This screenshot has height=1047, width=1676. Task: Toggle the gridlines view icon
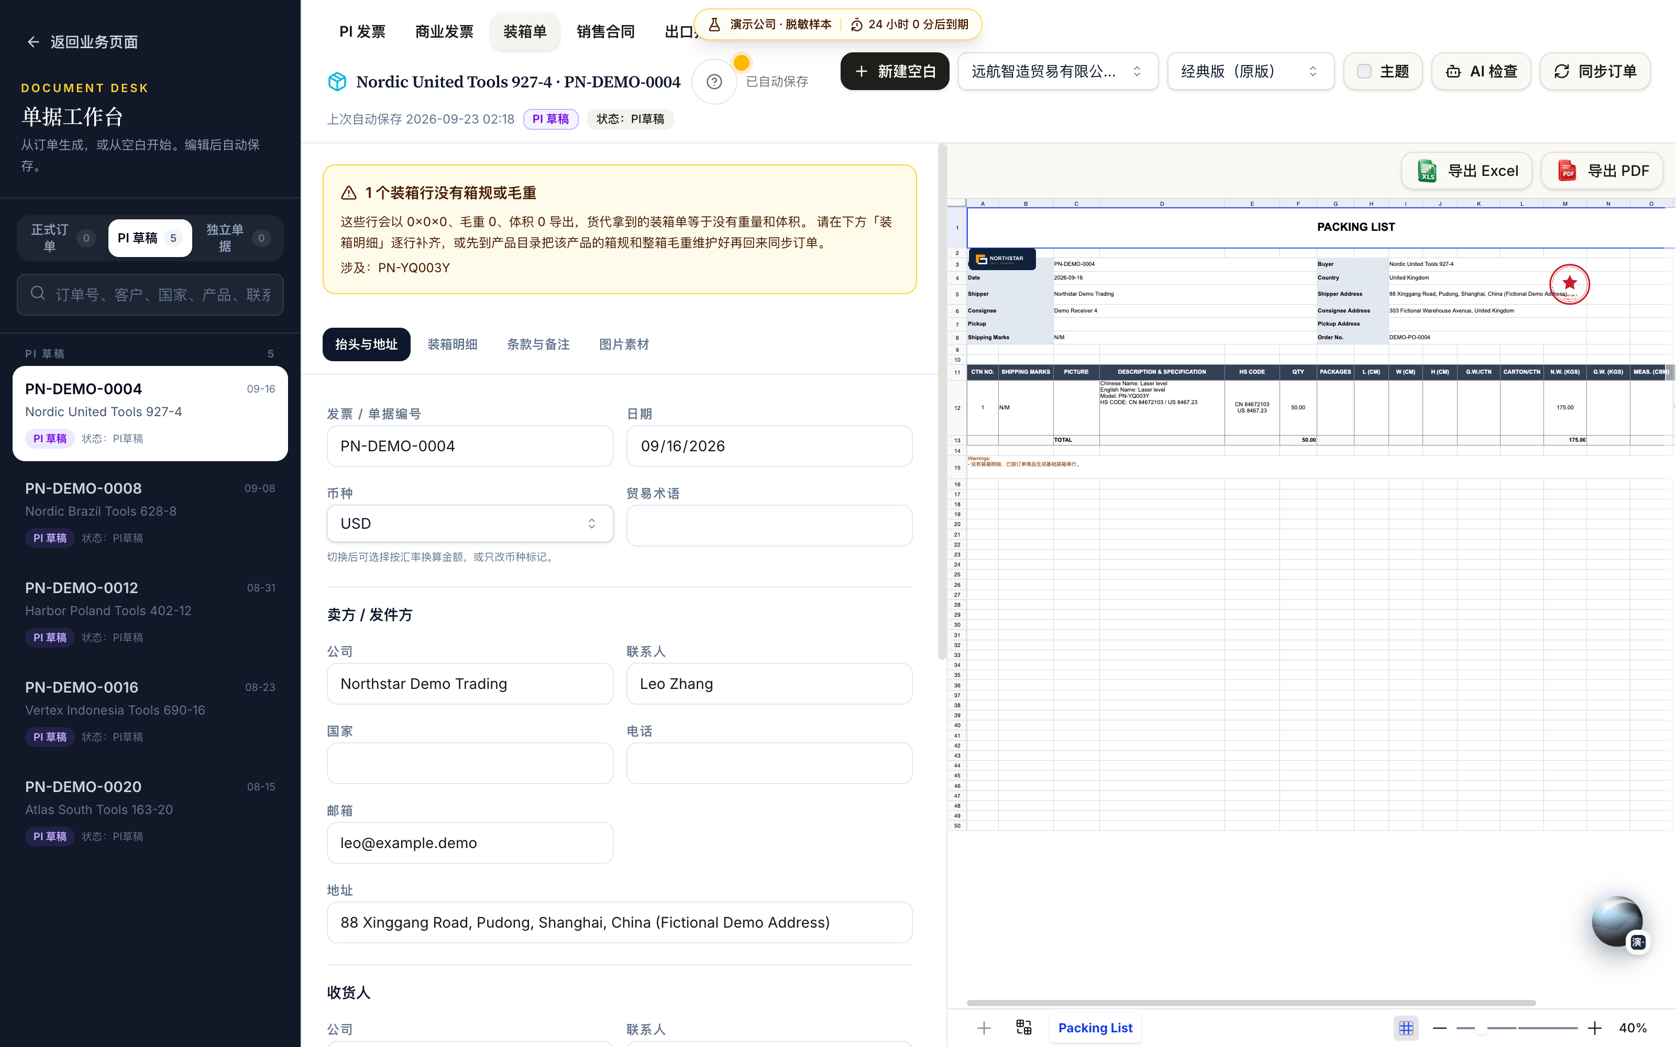(1406, 1028)
